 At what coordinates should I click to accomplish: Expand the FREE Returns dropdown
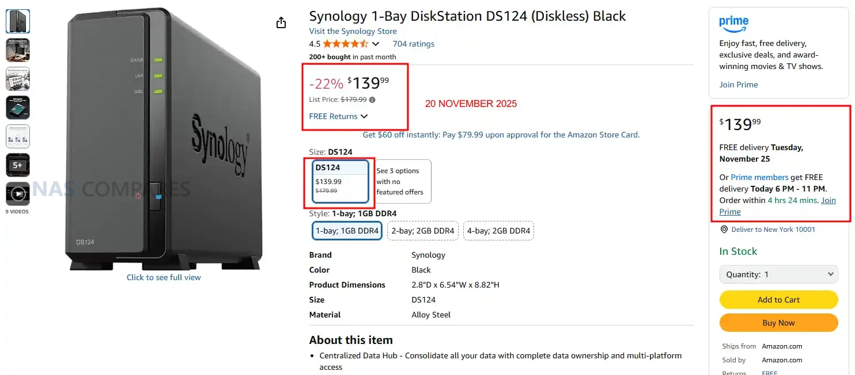click(338, 116)
